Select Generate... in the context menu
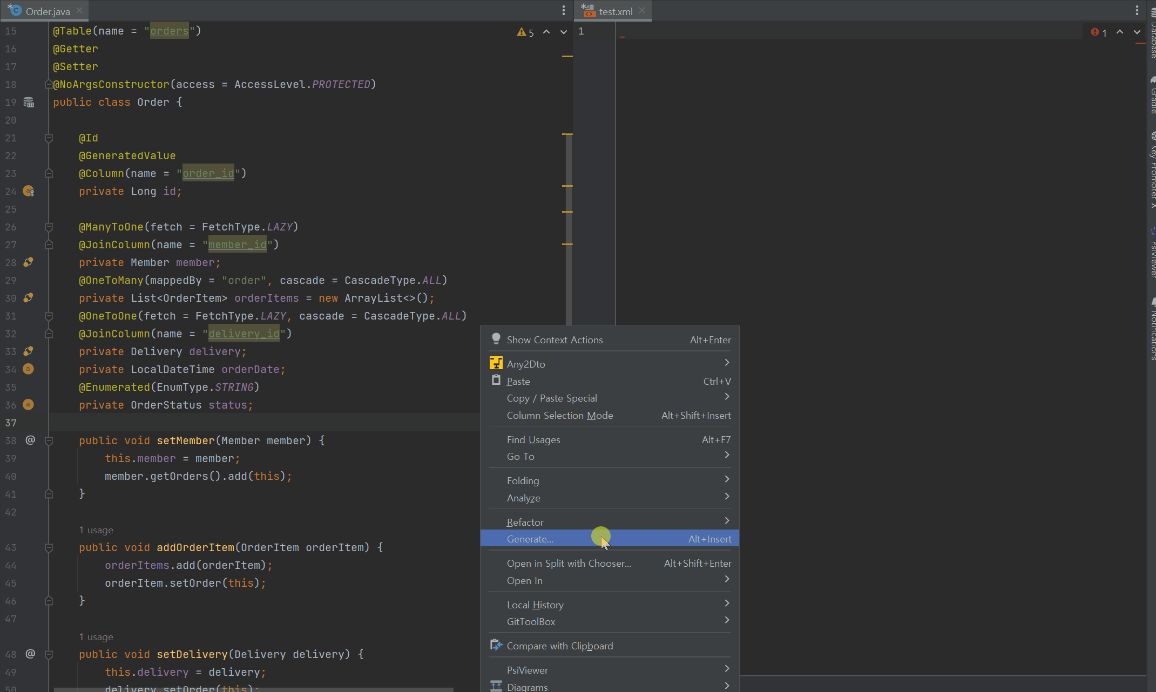The image size is (1156, 692). (530, 539)
